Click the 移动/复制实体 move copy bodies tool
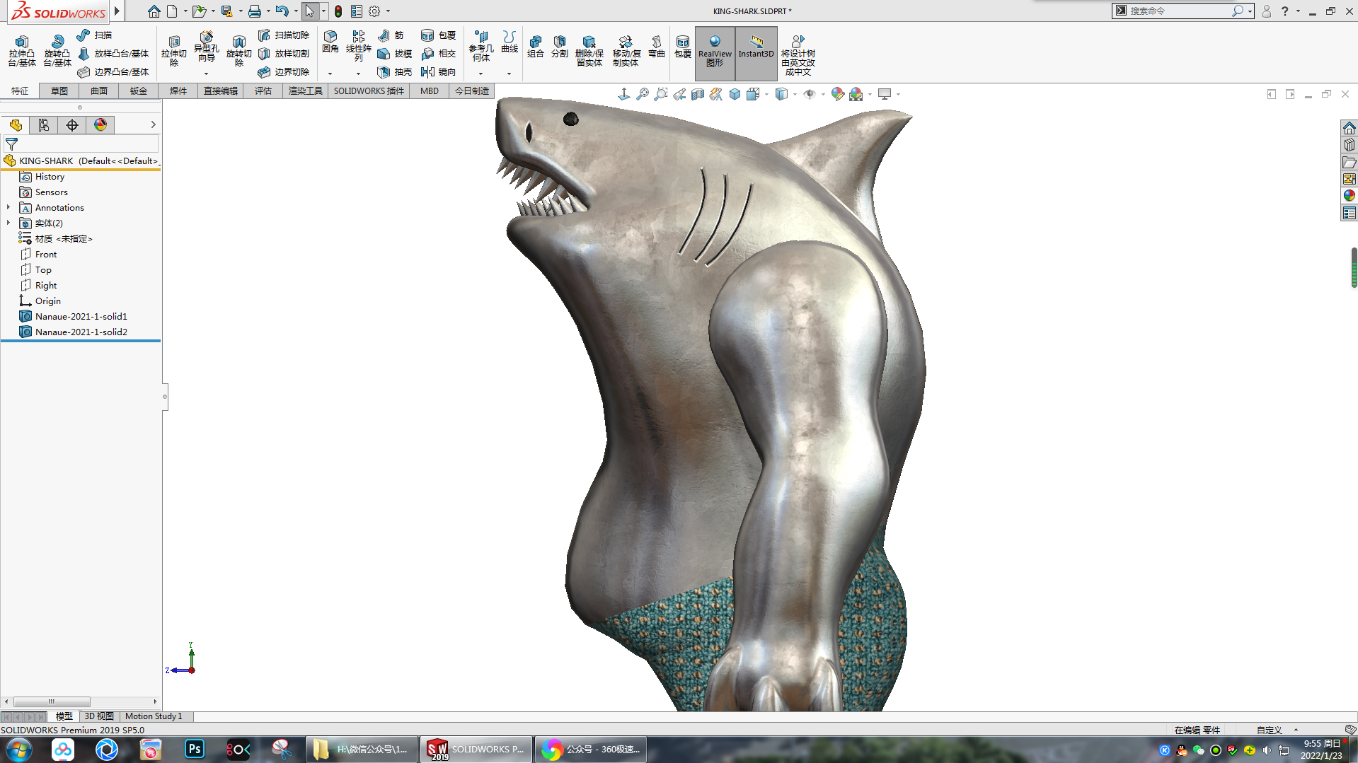The height and width of the screenshot is (763, 1358). pos(626,51)
